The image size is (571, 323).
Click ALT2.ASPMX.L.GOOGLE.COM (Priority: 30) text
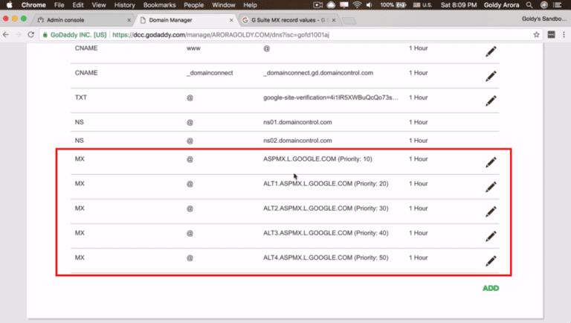click(326, 208)
